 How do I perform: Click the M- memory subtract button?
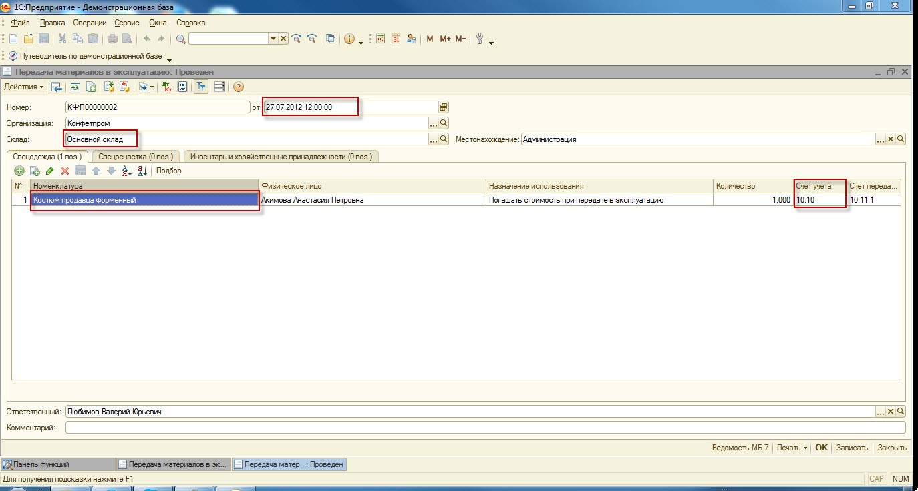pos(460,39)
